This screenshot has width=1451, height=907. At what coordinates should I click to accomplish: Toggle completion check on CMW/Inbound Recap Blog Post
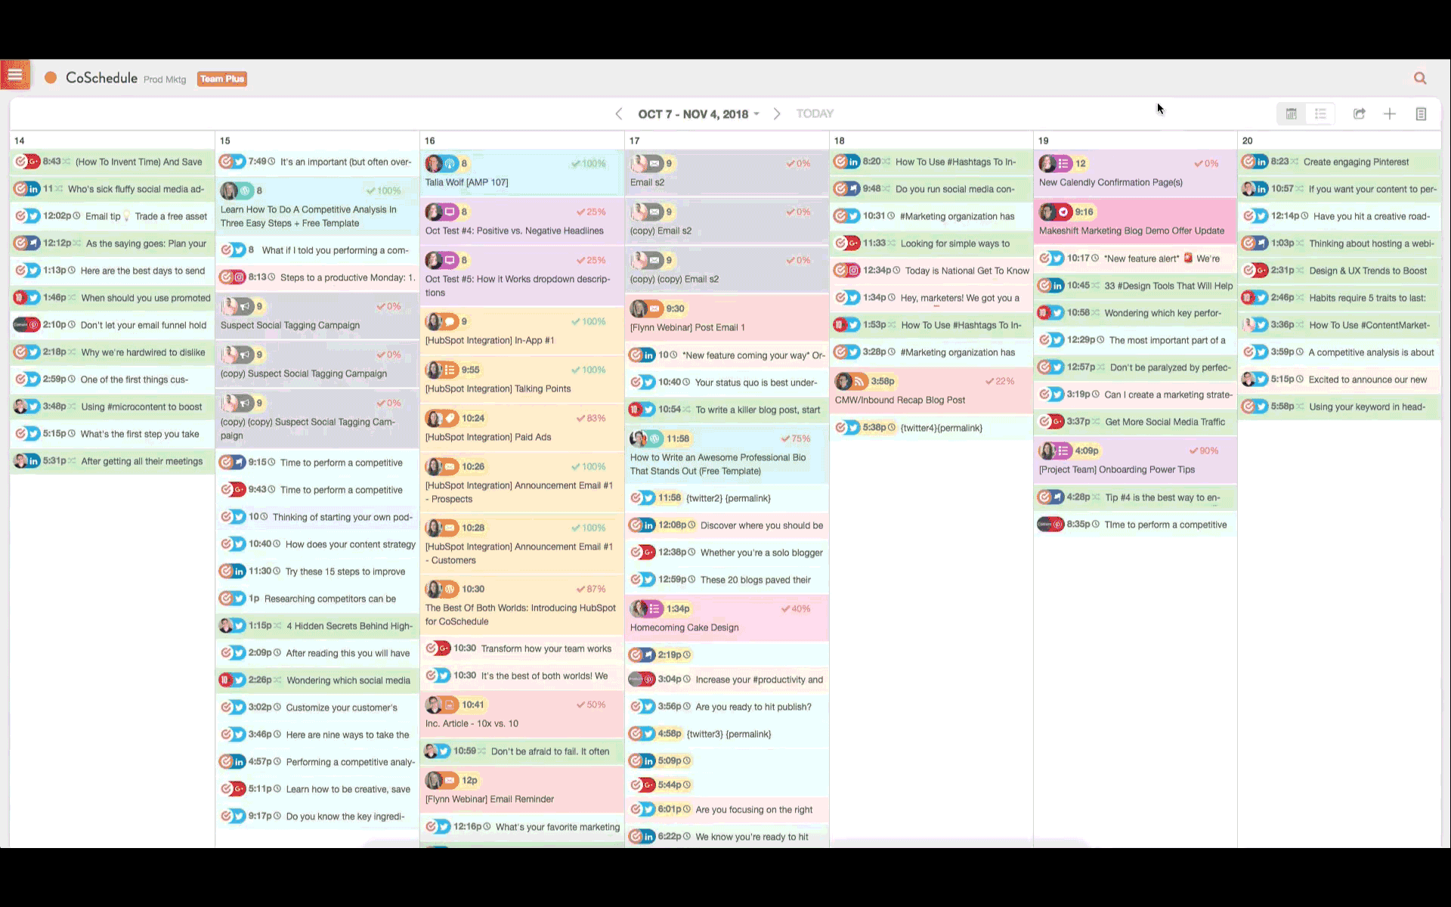(990, 381)
